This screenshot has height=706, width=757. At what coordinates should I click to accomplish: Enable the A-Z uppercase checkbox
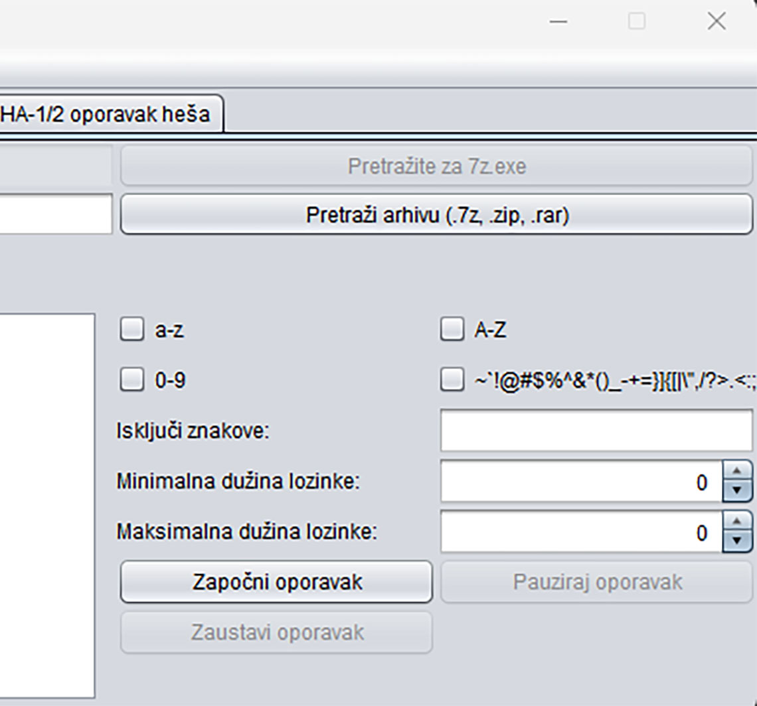click(x=452, y=330)
